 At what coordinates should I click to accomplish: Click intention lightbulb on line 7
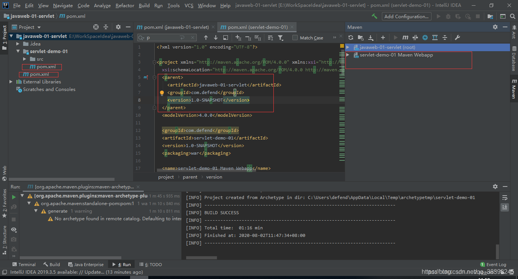162,92
